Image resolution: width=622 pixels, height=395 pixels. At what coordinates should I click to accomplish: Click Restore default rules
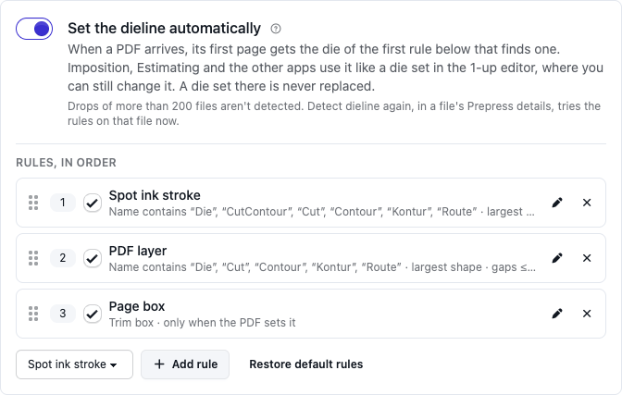[x=305, y=364]
